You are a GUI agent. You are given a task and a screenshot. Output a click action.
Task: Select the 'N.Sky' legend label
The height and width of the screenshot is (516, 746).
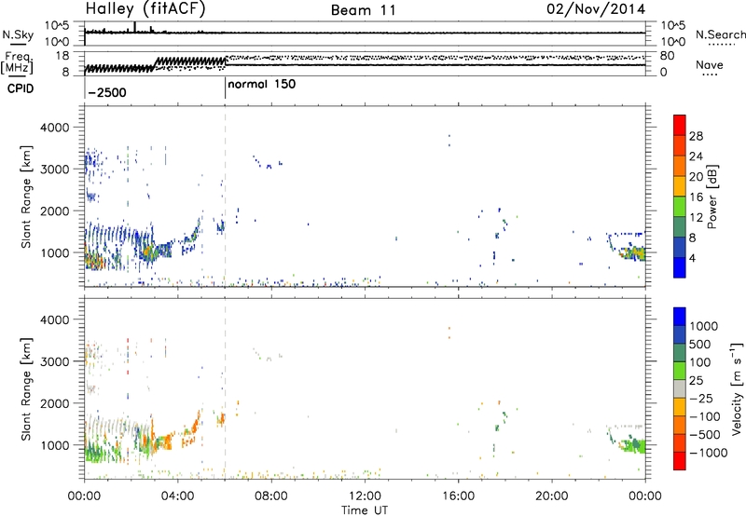(18, 34)
